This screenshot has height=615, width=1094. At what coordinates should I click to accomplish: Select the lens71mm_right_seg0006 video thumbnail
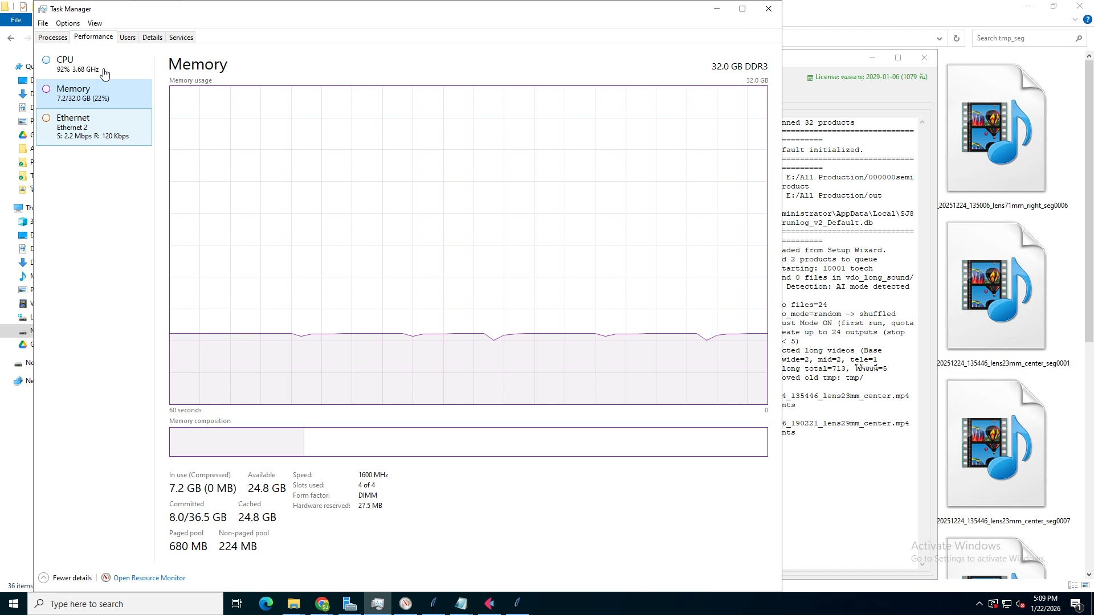tap(996, 128)
